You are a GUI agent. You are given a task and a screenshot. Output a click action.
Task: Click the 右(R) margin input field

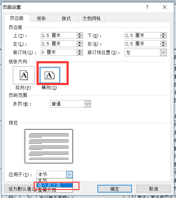coord(143,44)
